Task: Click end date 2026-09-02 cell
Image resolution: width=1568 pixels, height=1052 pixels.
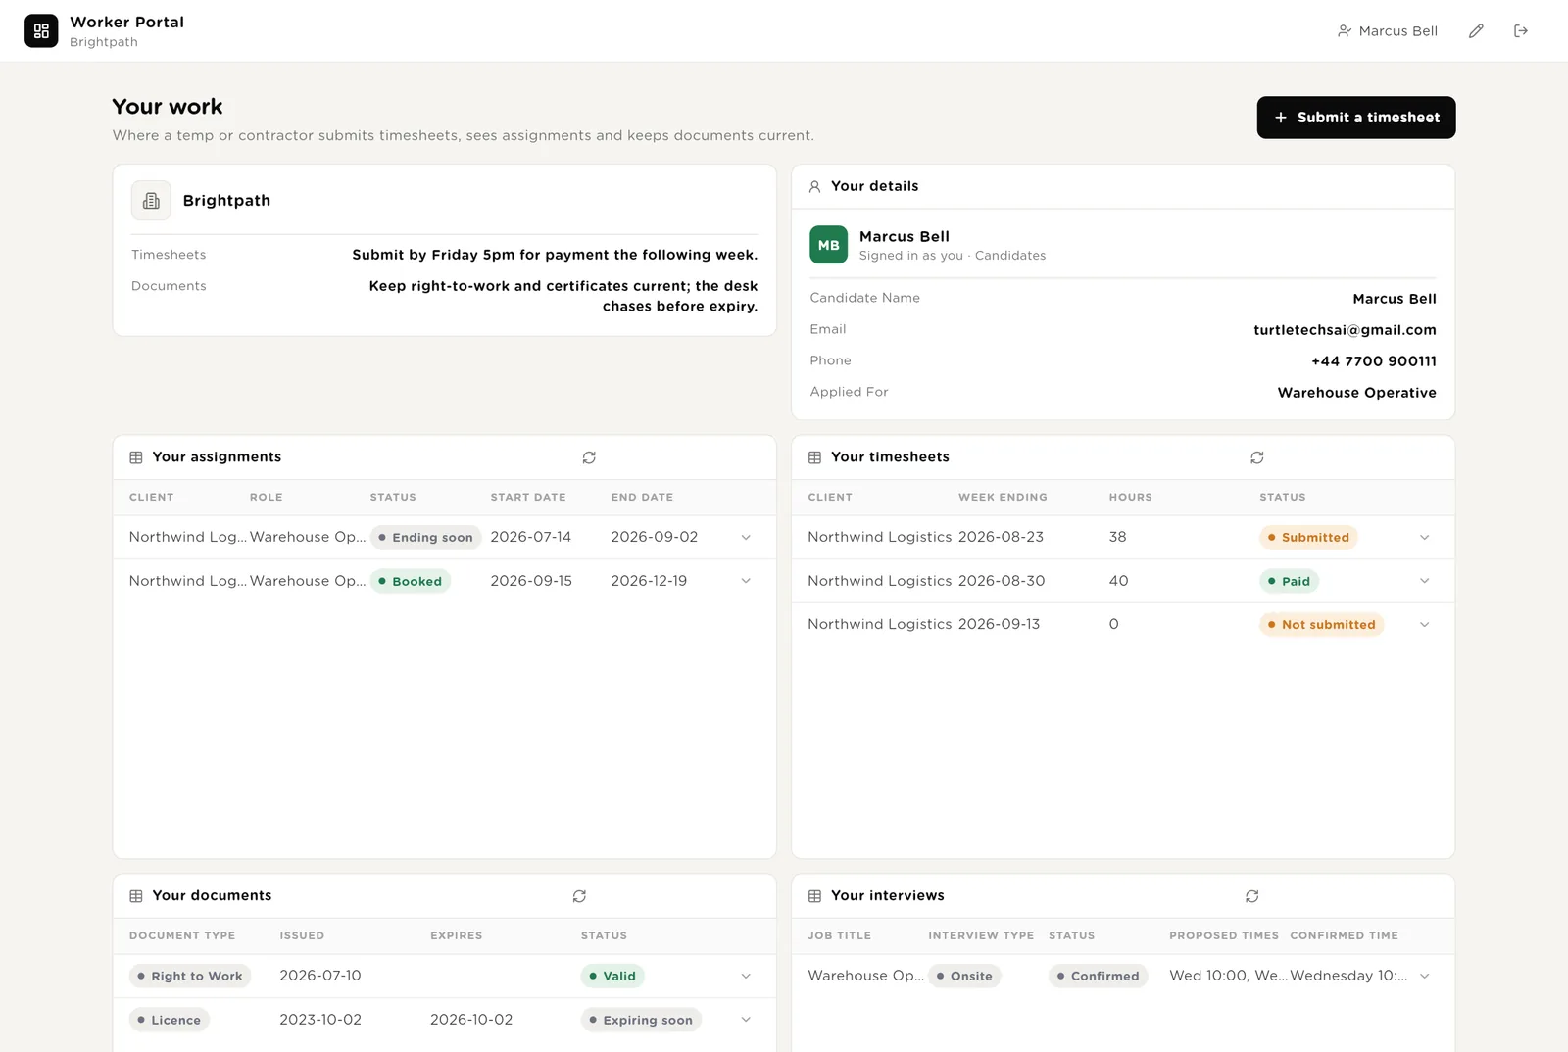Action: [655, 538]
